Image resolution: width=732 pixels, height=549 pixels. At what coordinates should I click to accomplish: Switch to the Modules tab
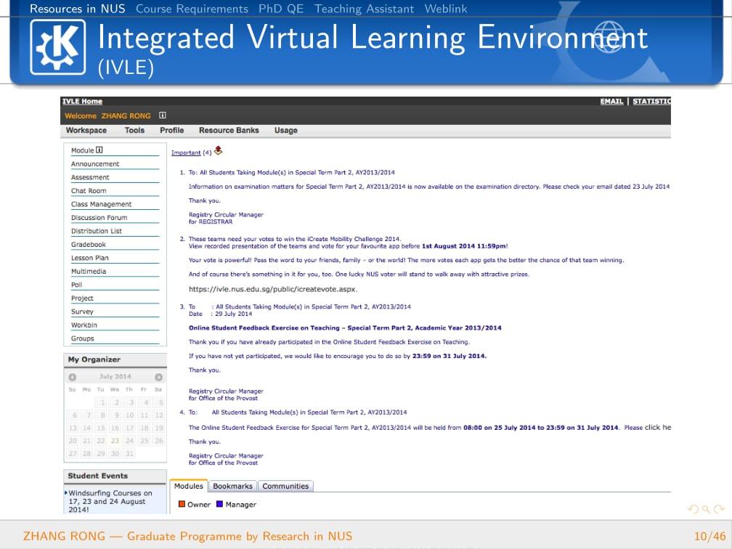(189, 486)
